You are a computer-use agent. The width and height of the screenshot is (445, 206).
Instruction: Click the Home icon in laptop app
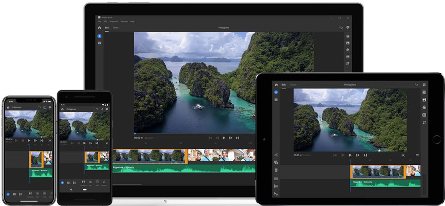[x=99, y=28]
